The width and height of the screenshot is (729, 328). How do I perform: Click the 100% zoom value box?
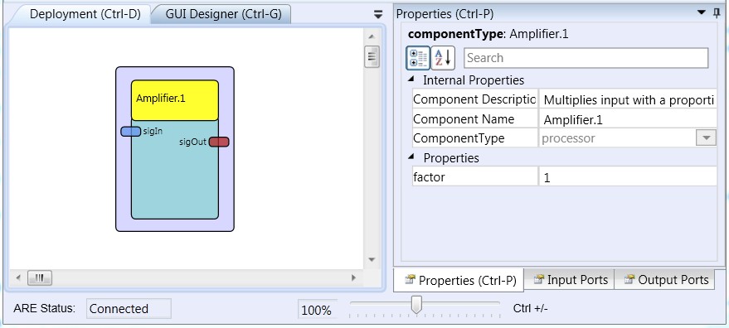pos(318,311)
